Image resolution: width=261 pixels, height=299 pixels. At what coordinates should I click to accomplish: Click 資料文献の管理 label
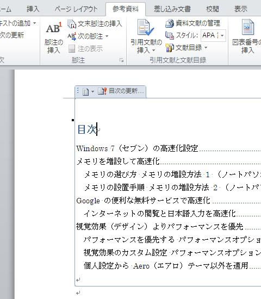coord(198,23)
